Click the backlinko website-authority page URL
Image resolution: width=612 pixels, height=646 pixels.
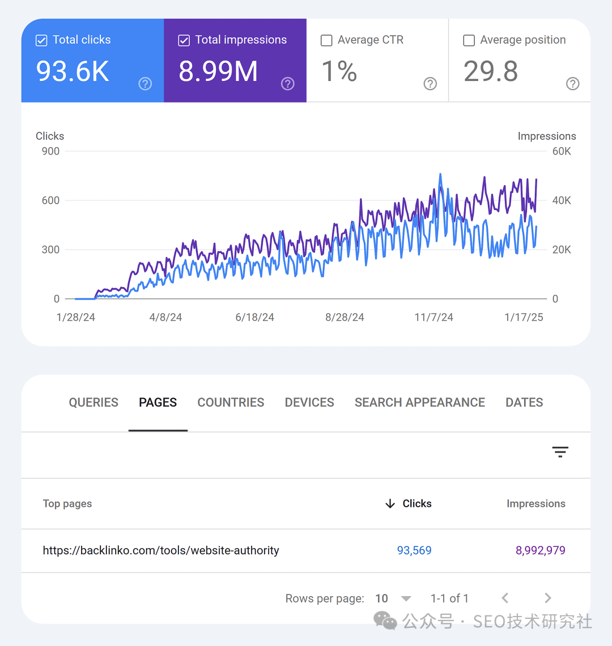161,550
